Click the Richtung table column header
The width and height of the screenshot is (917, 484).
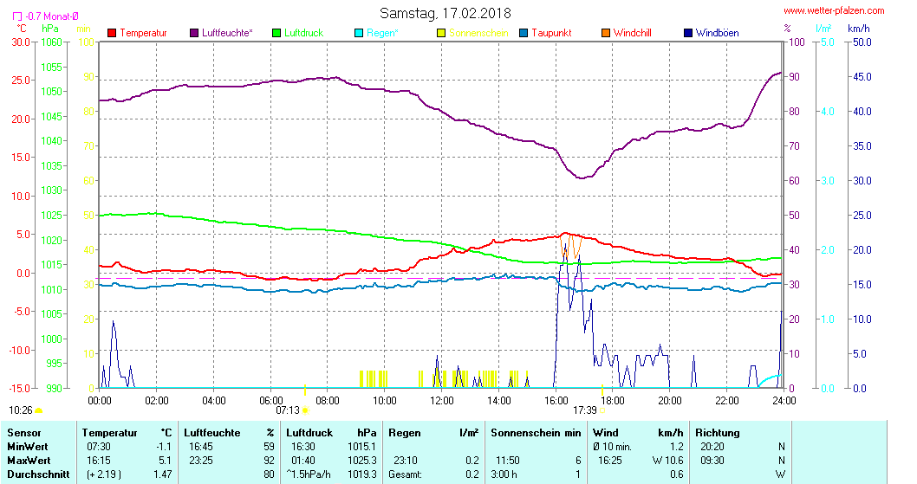(x=718, y=433)
